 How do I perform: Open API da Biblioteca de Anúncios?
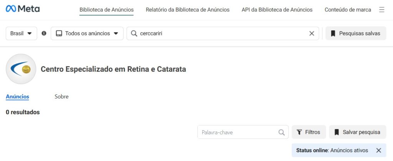click(277, 10)
